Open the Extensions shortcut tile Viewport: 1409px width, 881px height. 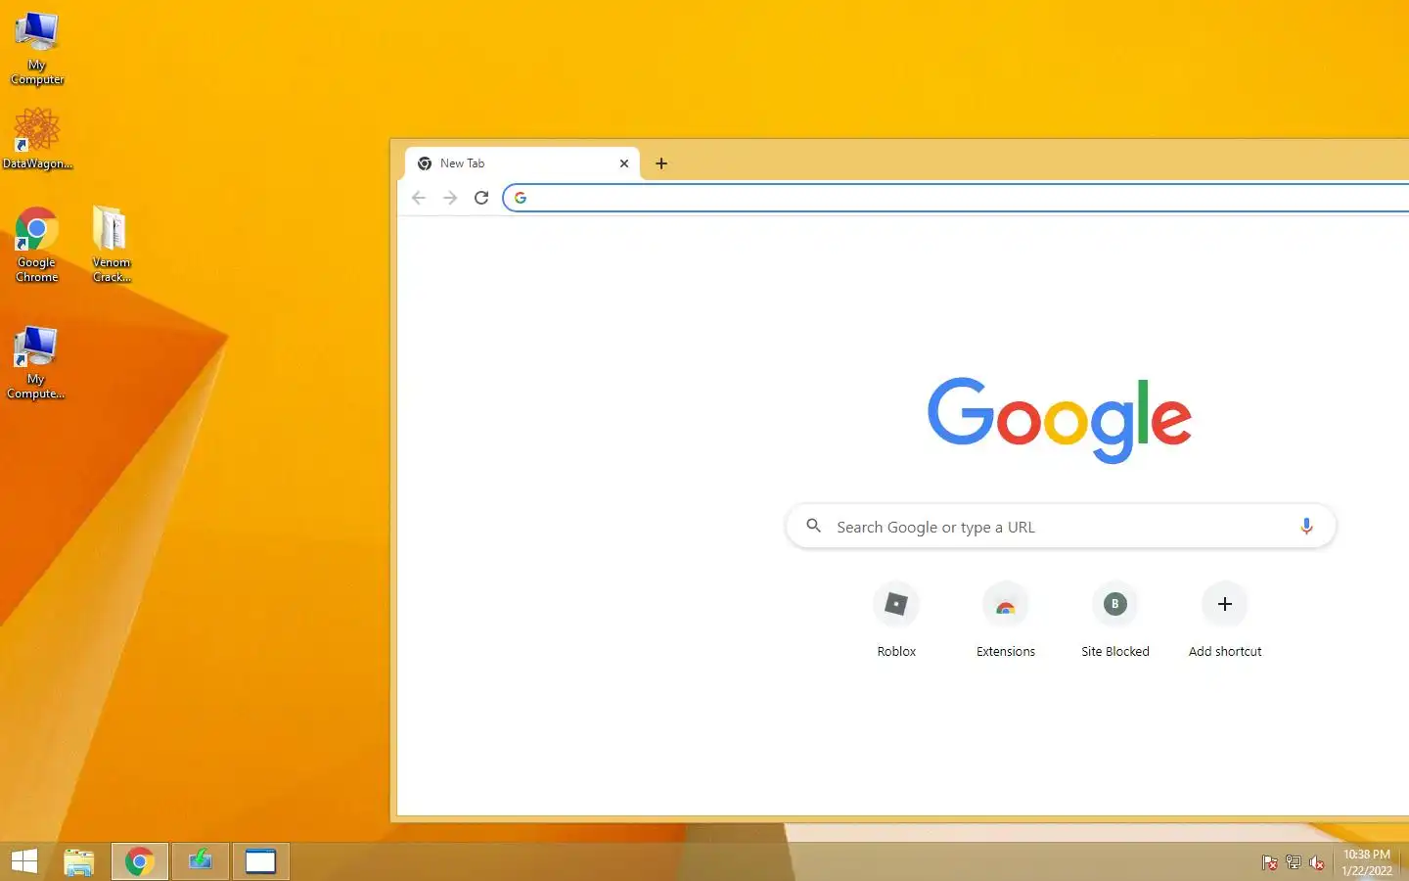1006,621
